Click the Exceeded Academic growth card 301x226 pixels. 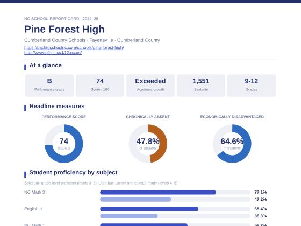pos(150,86)
